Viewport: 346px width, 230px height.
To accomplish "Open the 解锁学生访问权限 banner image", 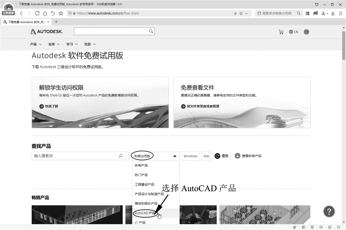I will pos(100,102).
